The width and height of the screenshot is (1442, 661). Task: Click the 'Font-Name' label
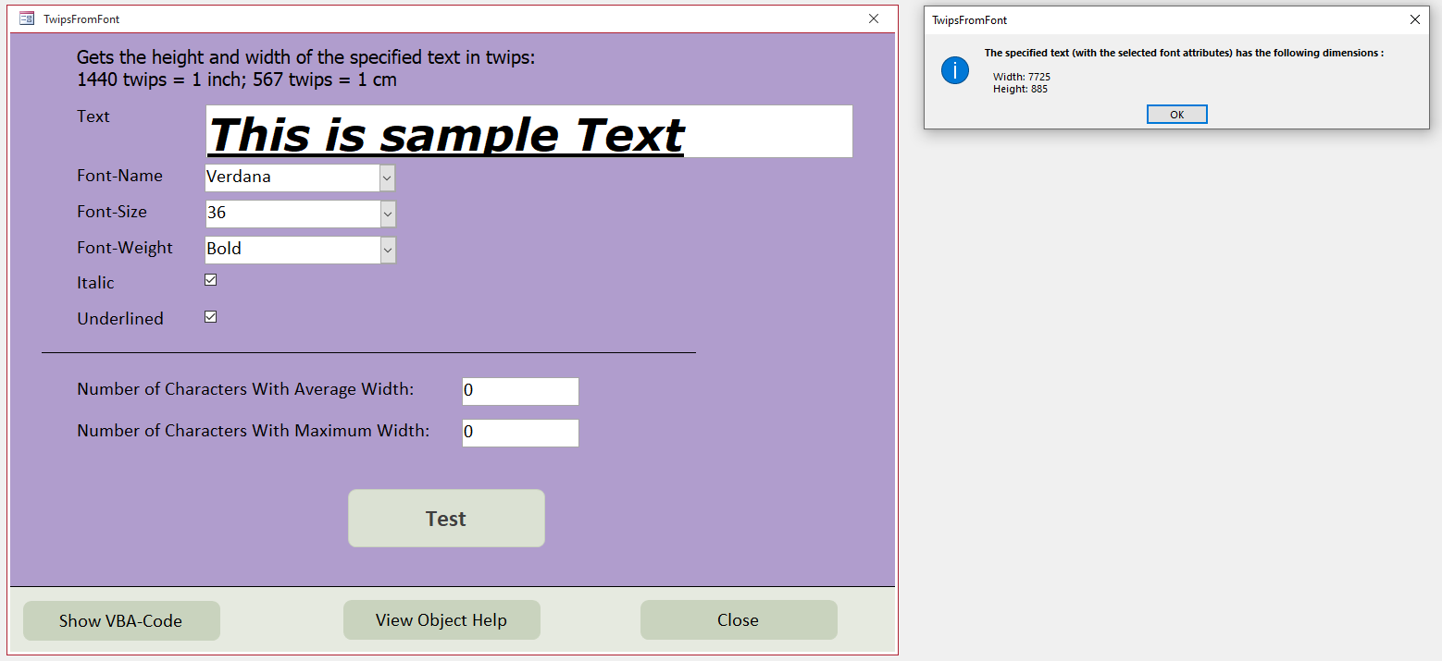pyautogui.click(x=119, y=176)
